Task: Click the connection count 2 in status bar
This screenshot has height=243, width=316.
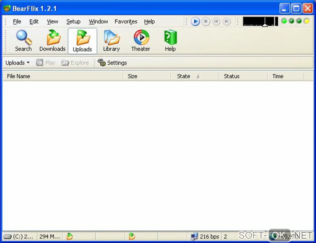Action: (x=226, y=236)
